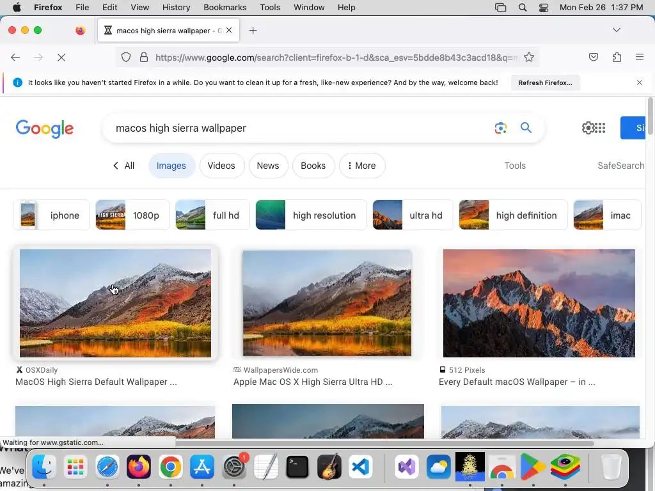The image size is (655, 491).
Task: Switch to the Videos tab
Action: click(221, 166)
